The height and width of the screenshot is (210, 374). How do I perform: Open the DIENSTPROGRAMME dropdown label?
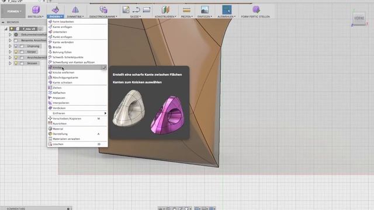click(103, 17)
